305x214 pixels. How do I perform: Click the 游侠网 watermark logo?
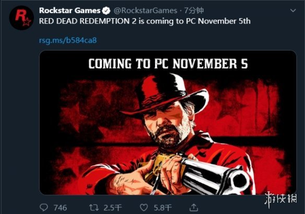(x=281, y=199)
